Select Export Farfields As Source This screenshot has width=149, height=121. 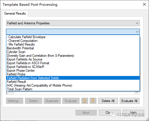pyautogui.click(x=73, y=59)
